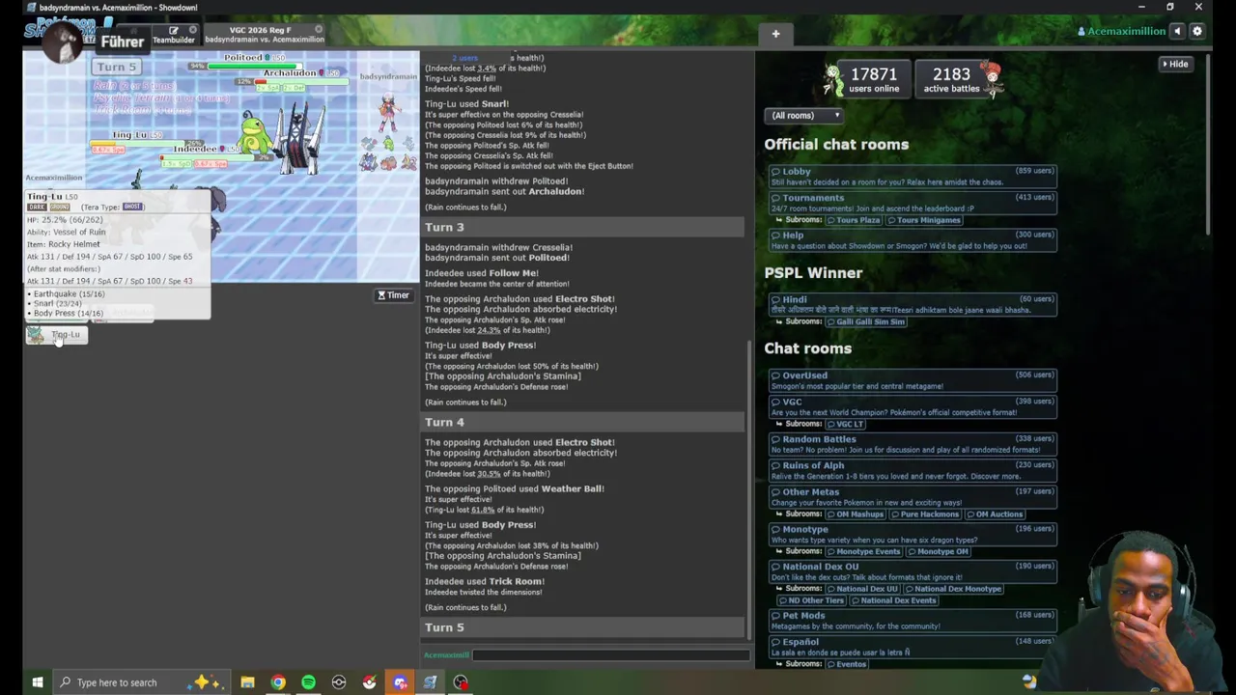1236x695 pixels.
Task: Open the OM Auctions subroom
Action: coord(995,514)
